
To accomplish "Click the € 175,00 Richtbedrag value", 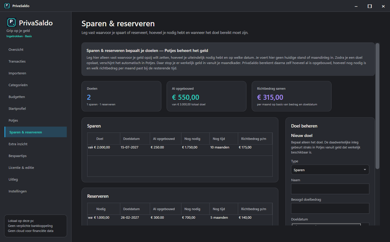I will 245,147.
